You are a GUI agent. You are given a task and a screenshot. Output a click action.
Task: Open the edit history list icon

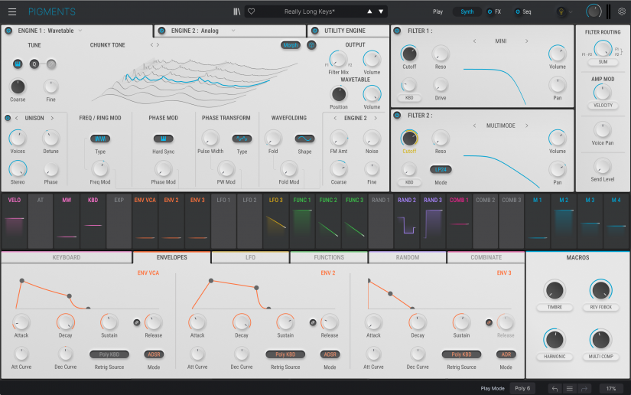(x=568, y=388)
